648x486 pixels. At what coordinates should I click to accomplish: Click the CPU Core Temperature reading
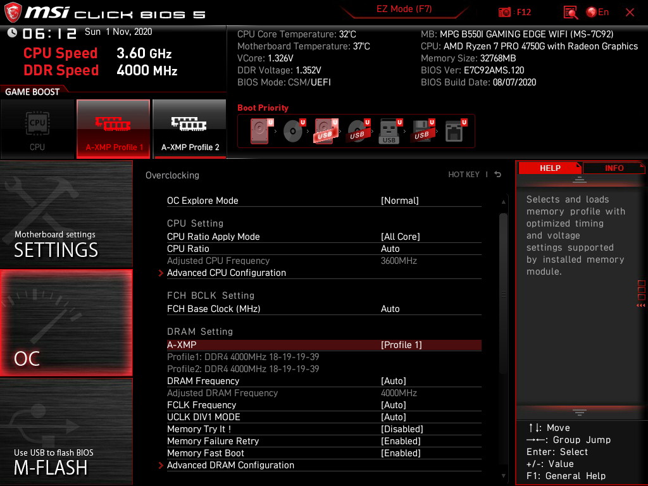[296, 34]
